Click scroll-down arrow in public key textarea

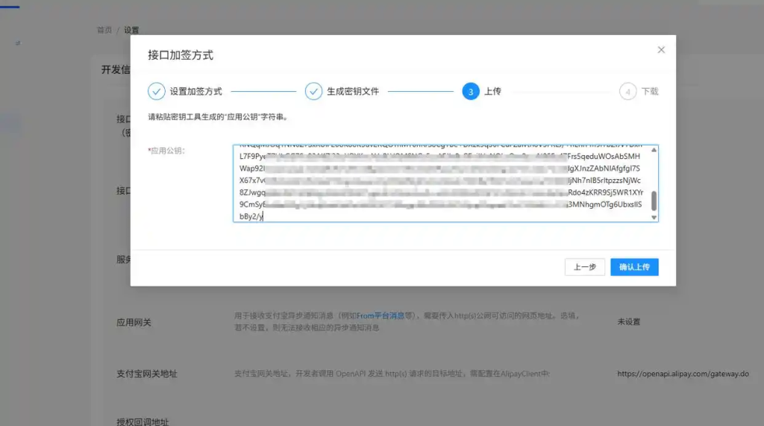pos(654,217)
